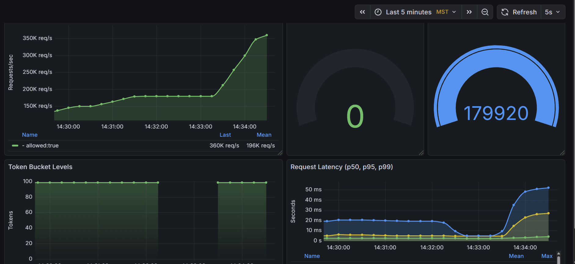Click the clock icon in time picker
The height and width of the screenshot is (264, 575).
tap(378, 12)
